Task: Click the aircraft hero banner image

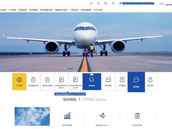Action: pyautogui.click(x=86, y=42)
